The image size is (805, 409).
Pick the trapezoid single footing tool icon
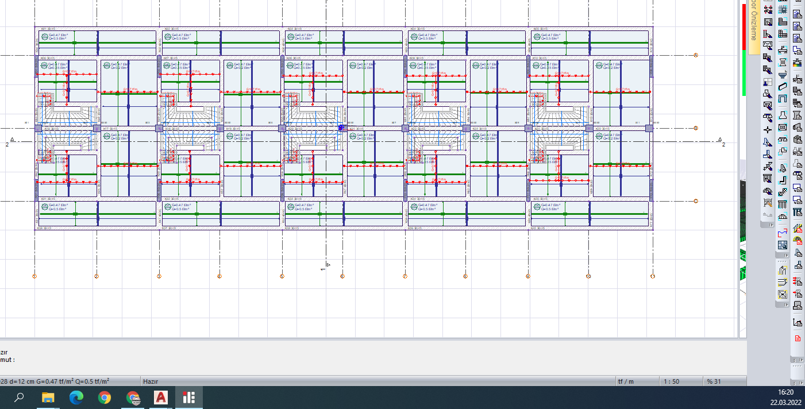[783, 115]
